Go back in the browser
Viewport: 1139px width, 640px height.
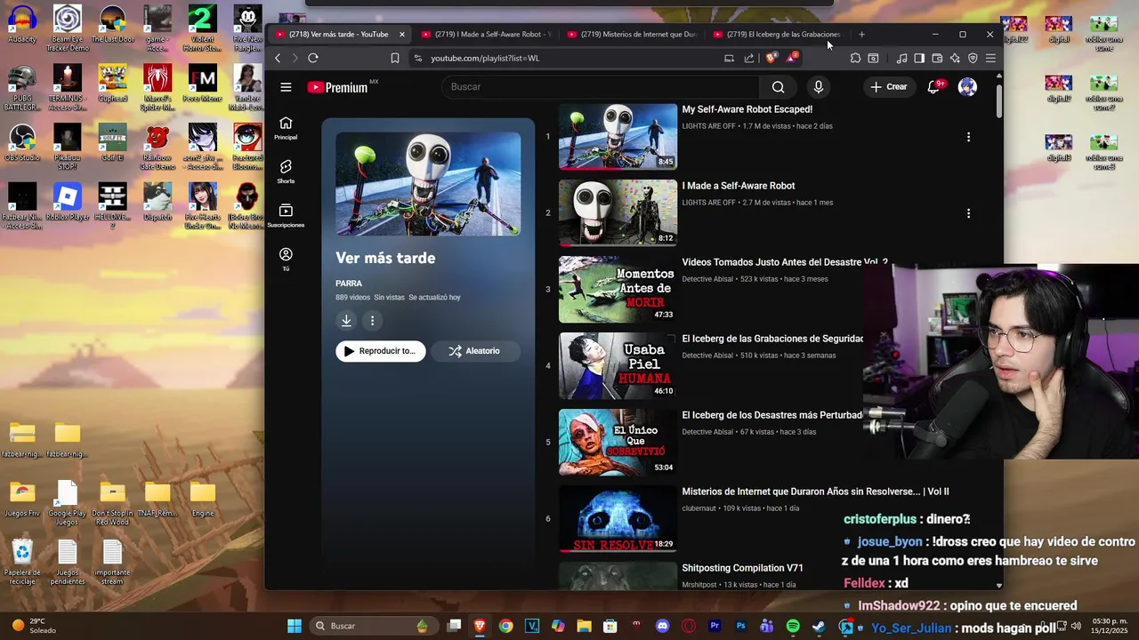click(x=278, y=58)
